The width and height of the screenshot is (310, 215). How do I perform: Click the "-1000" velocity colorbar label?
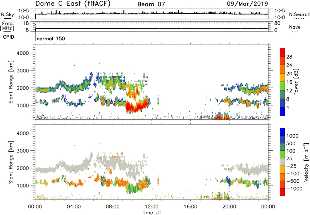coord(294,189)
